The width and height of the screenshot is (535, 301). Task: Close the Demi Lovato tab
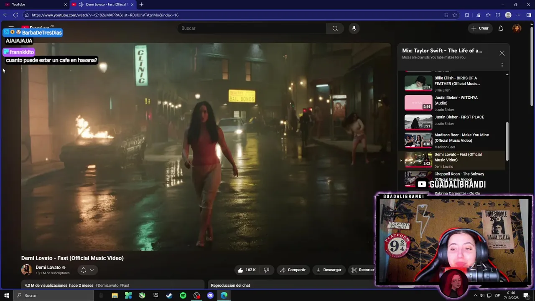click(132, 5)
